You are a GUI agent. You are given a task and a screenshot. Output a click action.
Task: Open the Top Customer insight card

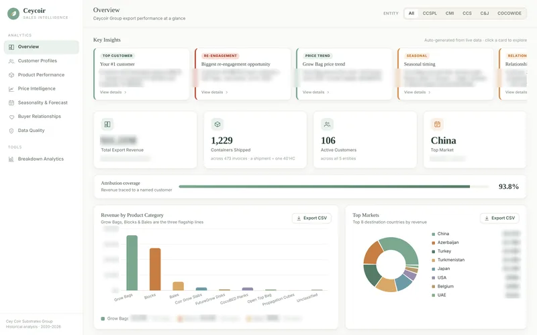142,74
